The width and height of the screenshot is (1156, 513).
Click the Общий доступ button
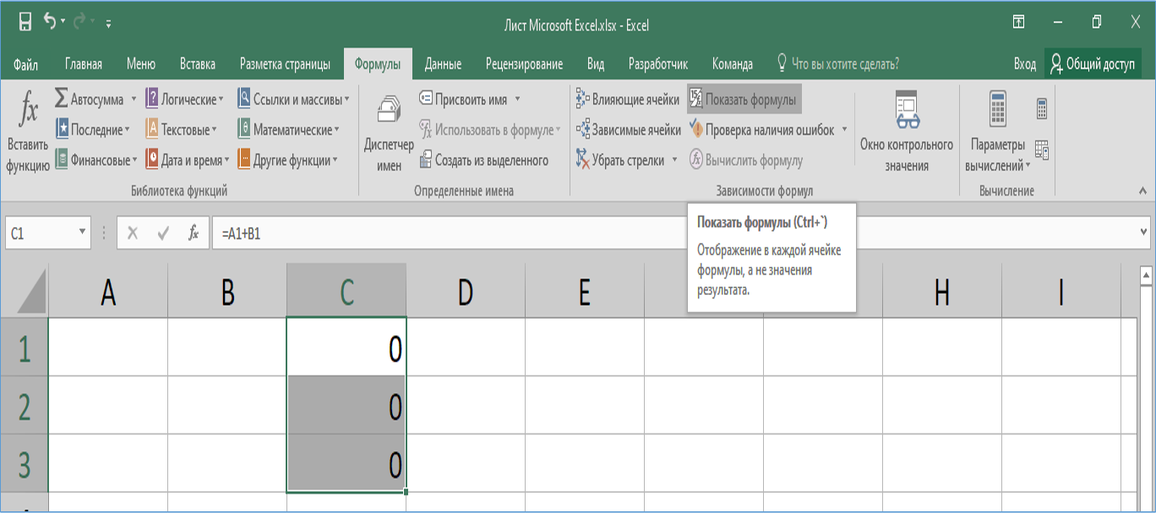[1093, 62]
